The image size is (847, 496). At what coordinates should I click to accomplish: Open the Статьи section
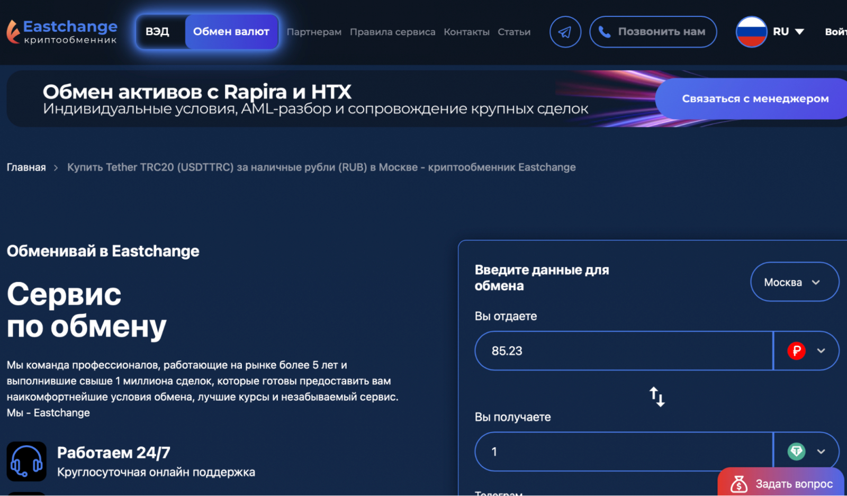tap(514, 32)
